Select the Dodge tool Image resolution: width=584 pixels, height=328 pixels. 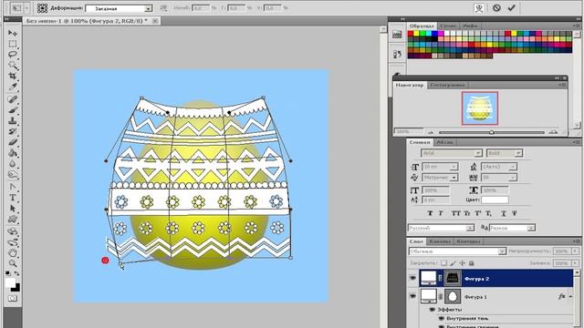pos(13,175)
